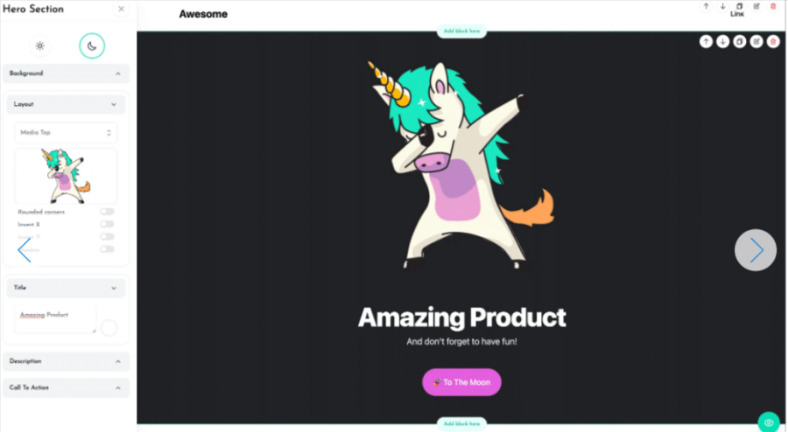Move hero block down with arrow icon
Image resolution: width=788 pixels, height=432 pixels.
click(722, 42)
